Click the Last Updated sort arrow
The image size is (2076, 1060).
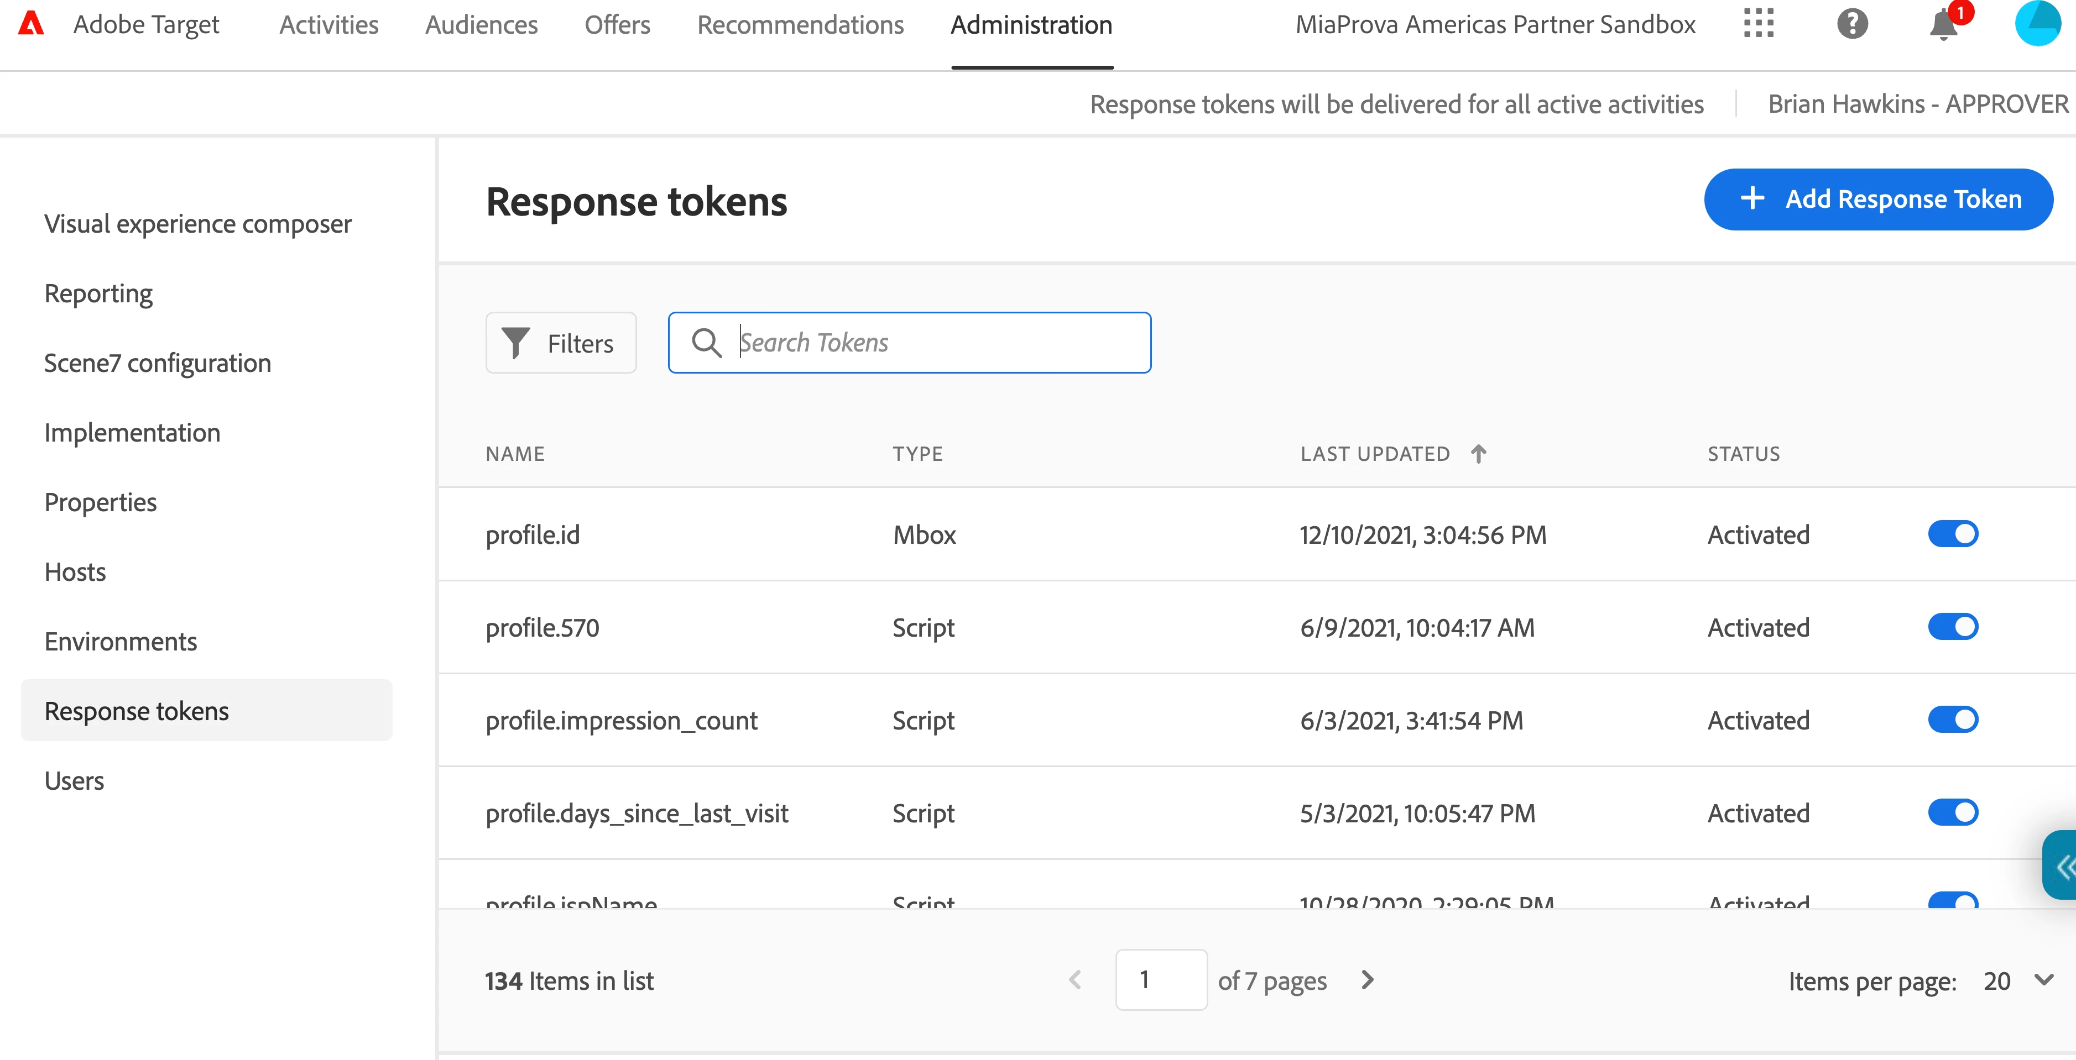[1478, 454]
